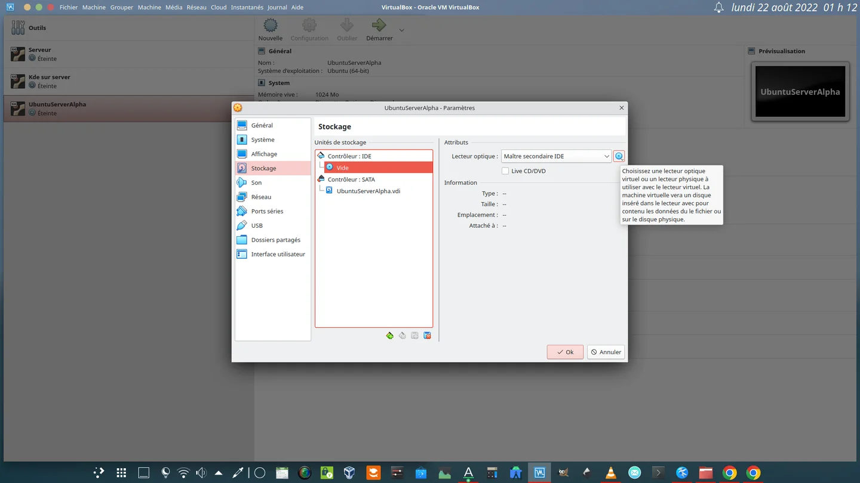The width and height of the screenshot is (860, 483).
Task: Remove the selected storage attachment
Action: tap(428, 336)
